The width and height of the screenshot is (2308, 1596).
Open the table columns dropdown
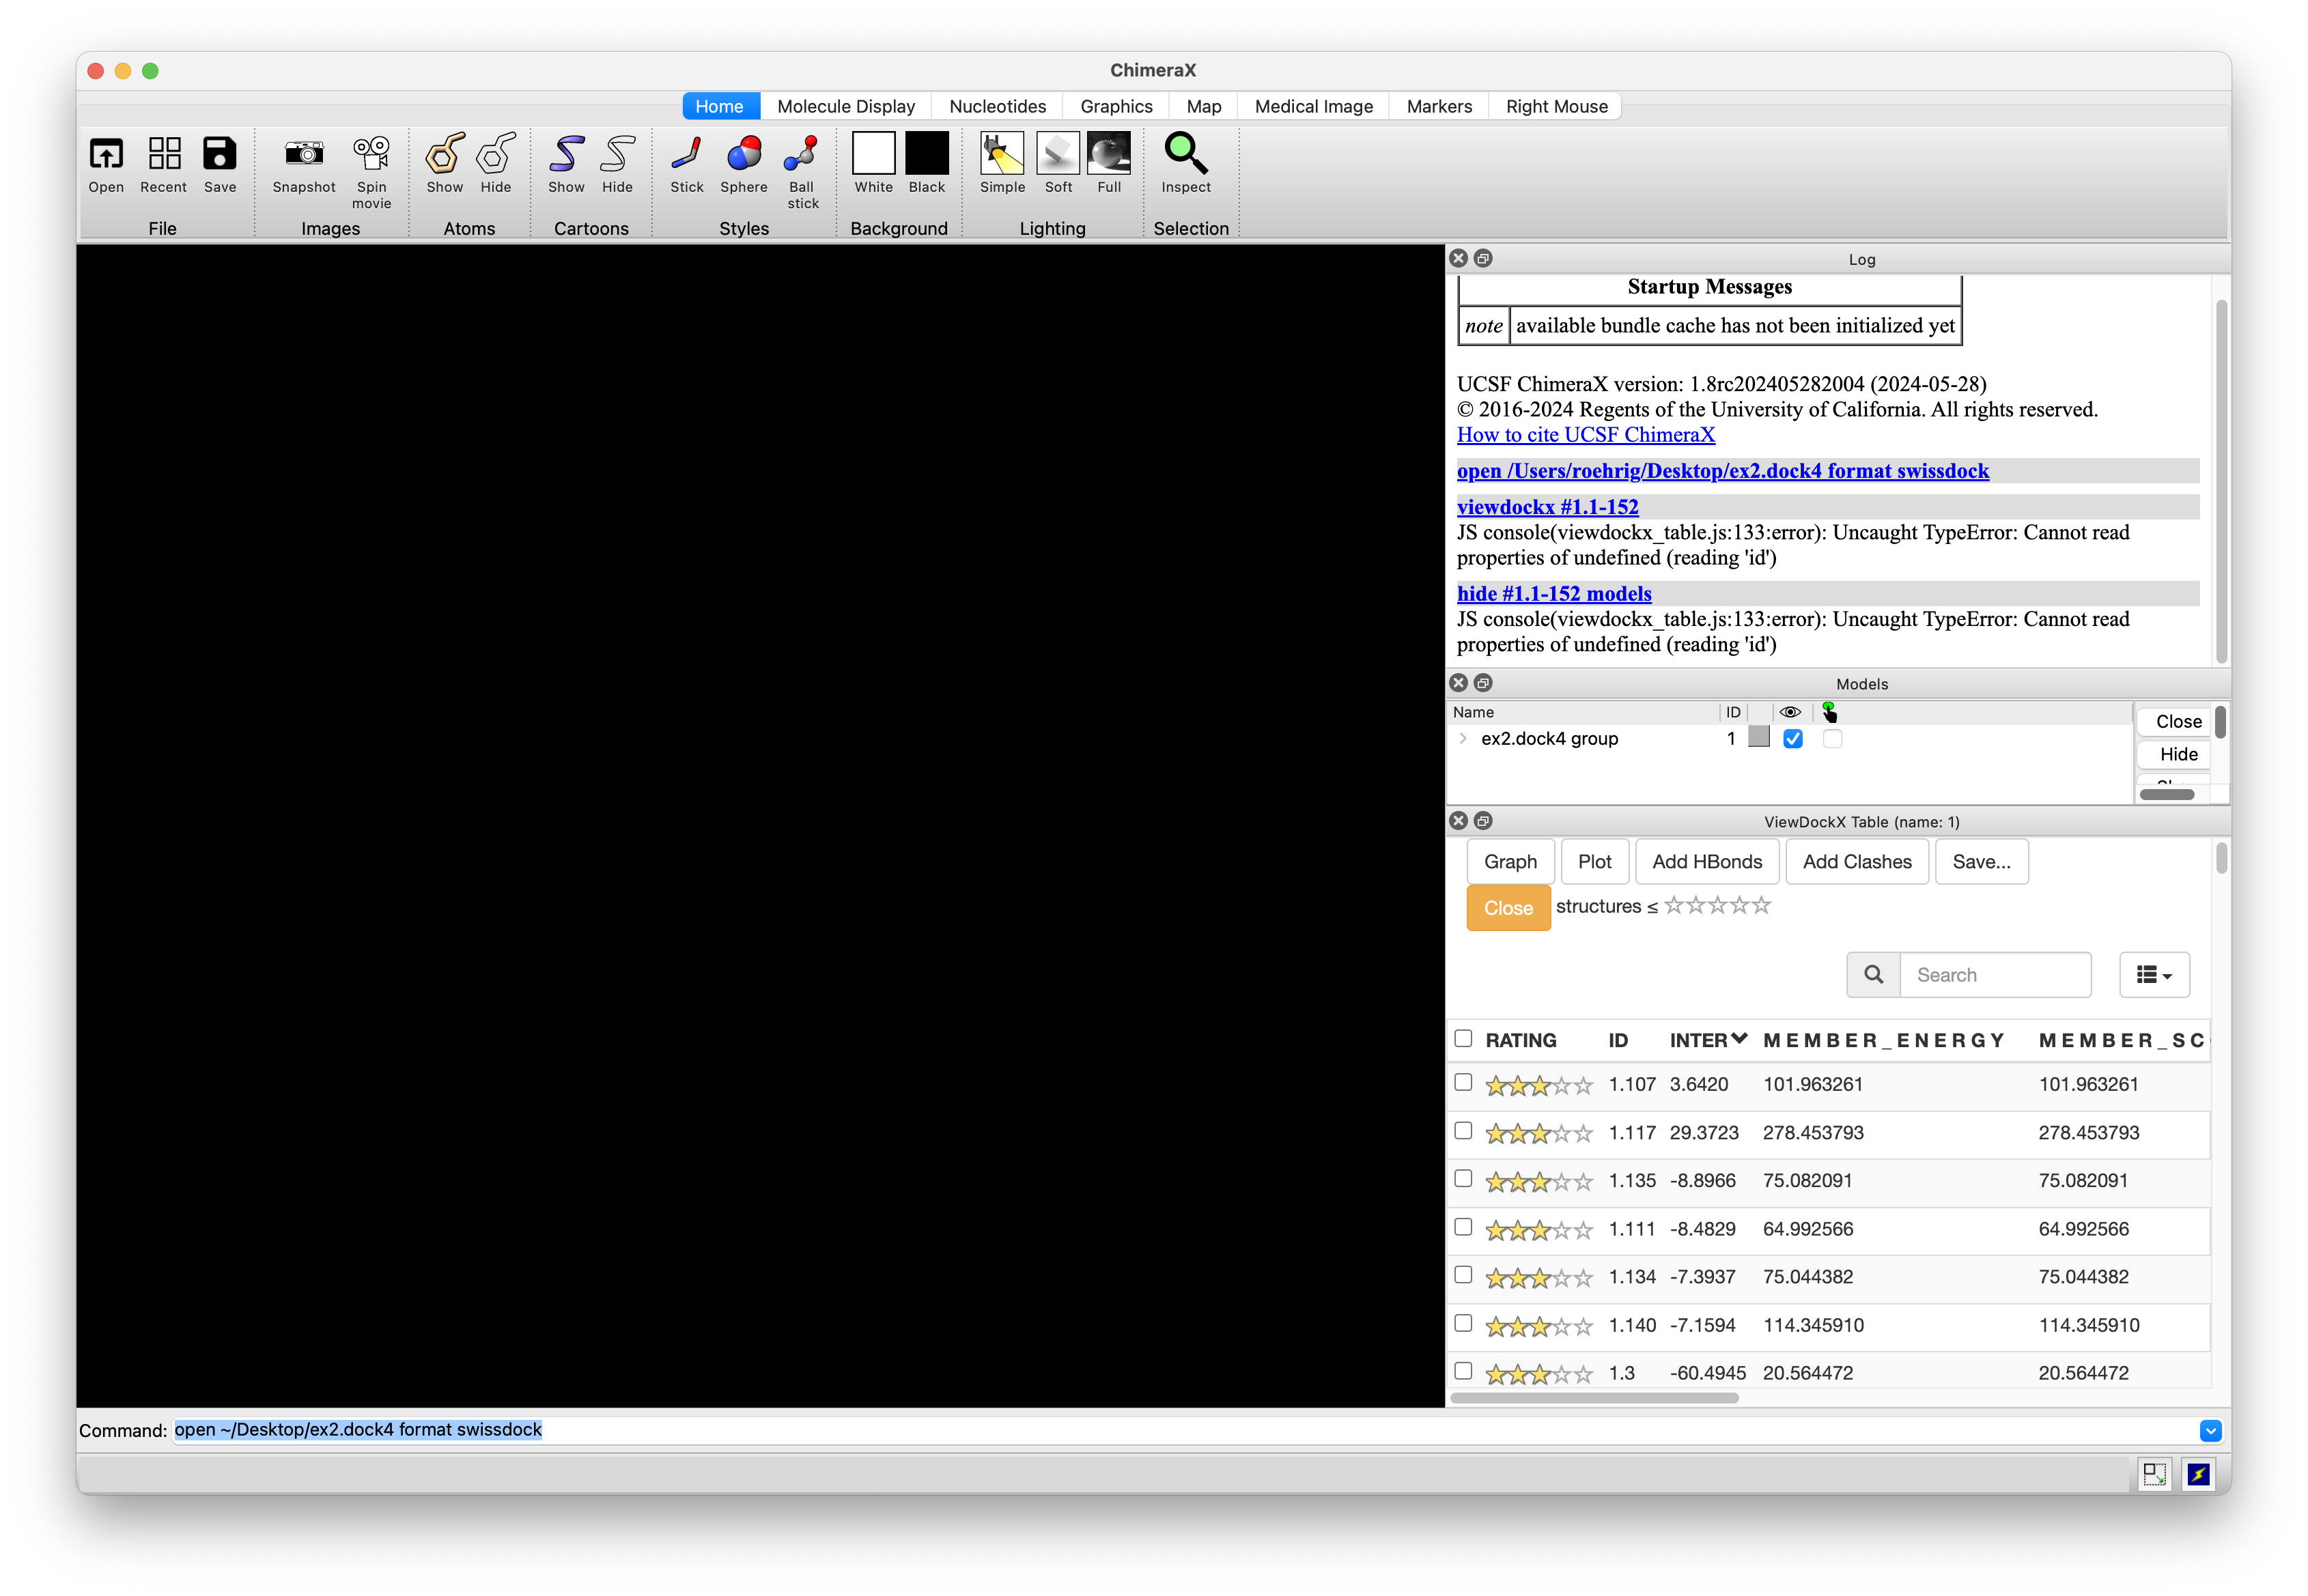[2154, 975]
